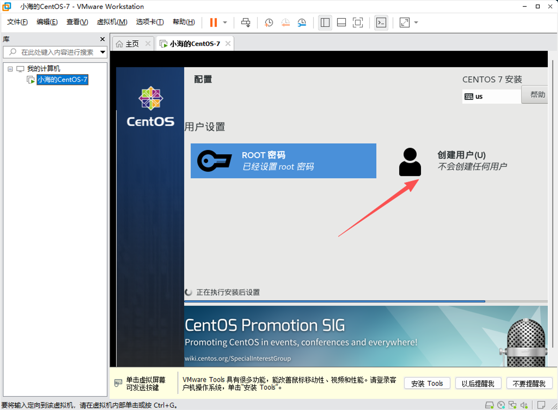Click the 正在执行安装后设置 status text
Image resolution: width=558 pixels, height=410 pixels.
tap(228, 292)
